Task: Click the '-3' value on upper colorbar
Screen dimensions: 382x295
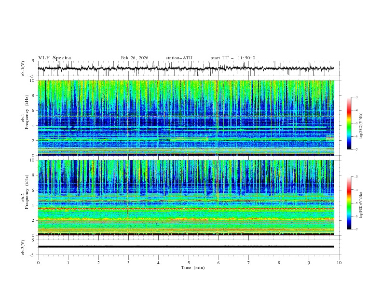Action: (x=355, y=97)
